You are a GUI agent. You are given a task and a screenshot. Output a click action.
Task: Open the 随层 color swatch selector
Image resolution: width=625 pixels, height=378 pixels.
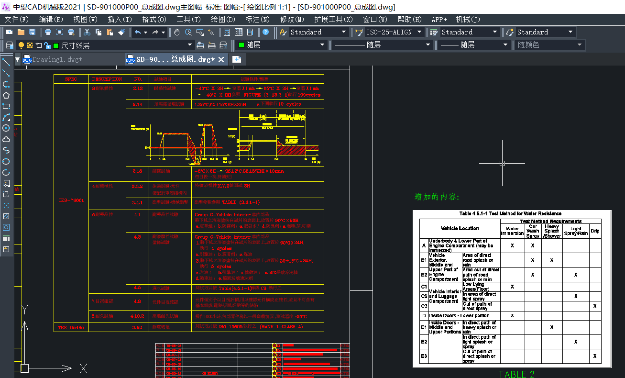pos(282,45)
